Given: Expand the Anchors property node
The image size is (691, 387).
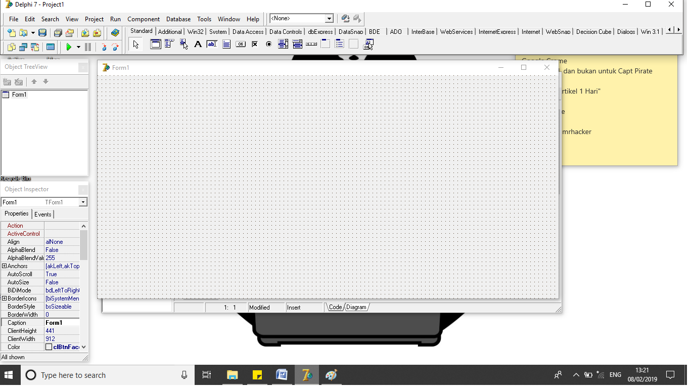Looking at the screenshot, I should 4,266.
